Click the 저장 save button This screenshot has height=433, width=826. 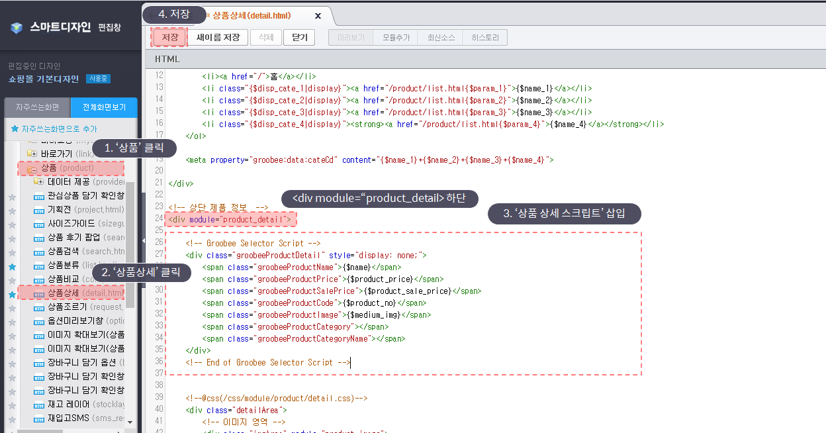point(170,38)
